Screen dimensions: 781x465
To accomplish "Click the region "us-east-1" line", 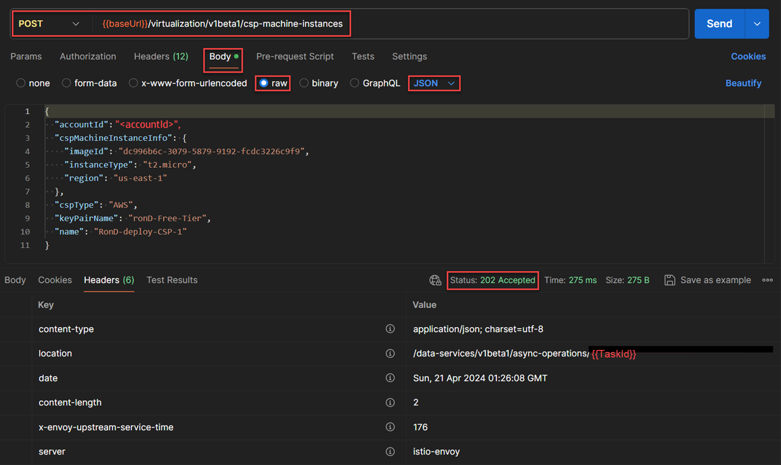I will click(x=115, y=178).
